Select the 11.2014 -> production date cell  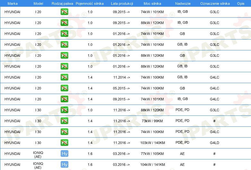click(x=122, y=77)
